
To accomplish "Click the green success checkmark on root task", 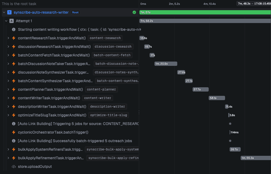I will [134, 12].
